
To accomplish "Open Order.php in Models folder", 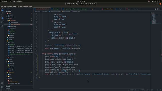I will coord(13,32).
